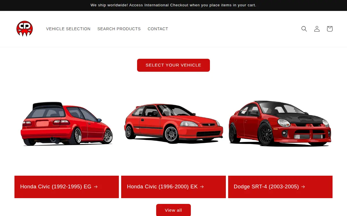Viewport: 347px width, 216px height.
Task: Open the Contact menu item
Action: pyautogui.click(x=158, y=29)
